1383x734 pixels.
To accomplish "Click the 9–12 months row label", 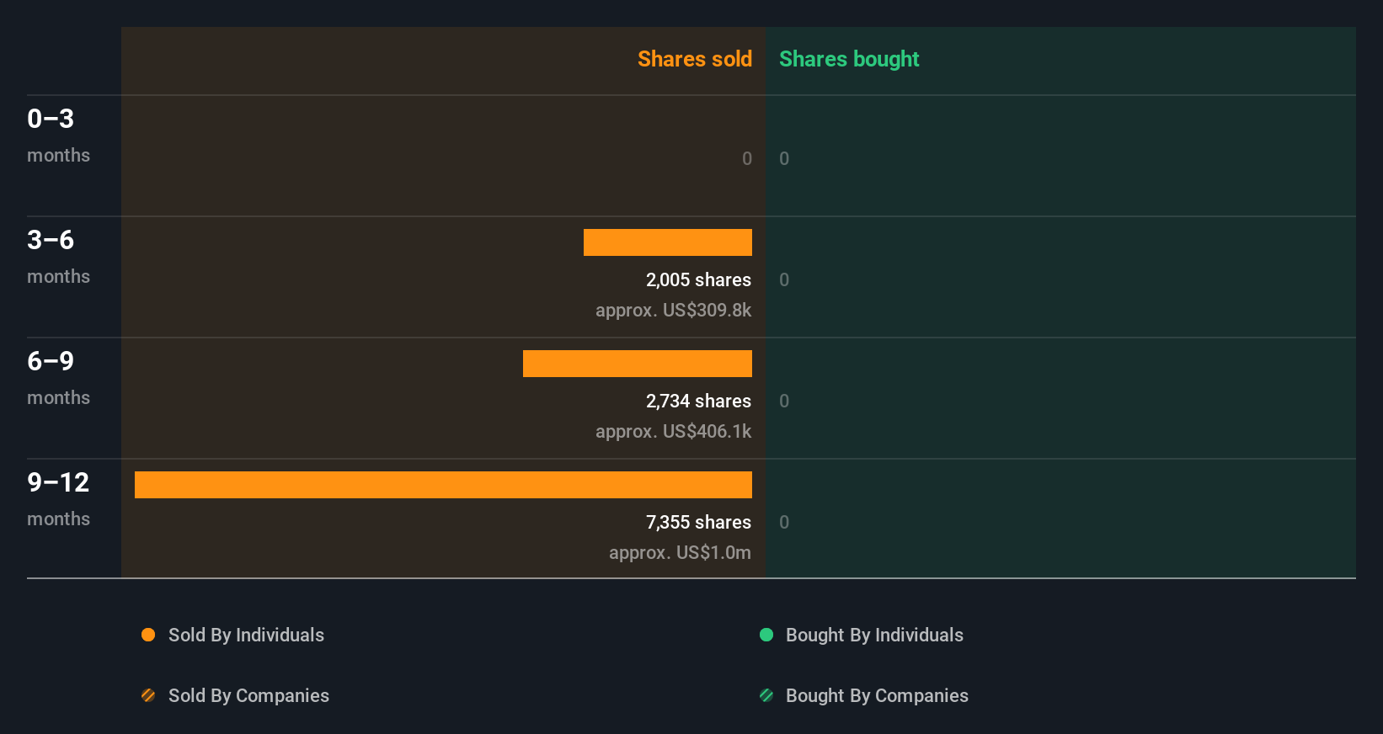I will point(58,499).
